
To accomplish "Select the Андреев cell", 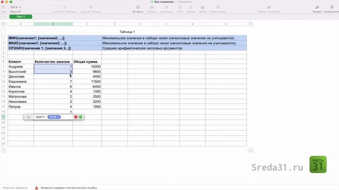I will [21, 66].
